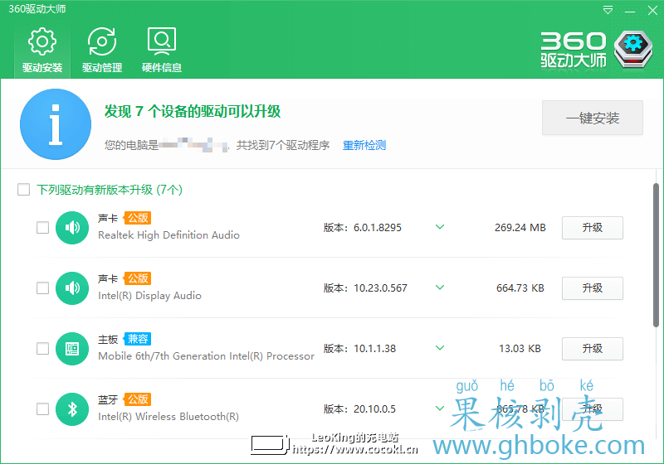Viewport: 664px width, 464px height.
Task: Toggle the select-all 下列驱动有新版本升级 checkbox
Action: 24,189
